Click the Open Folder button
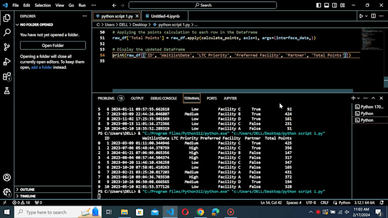The width and height of the screenshot is (388, 218). 53,46
